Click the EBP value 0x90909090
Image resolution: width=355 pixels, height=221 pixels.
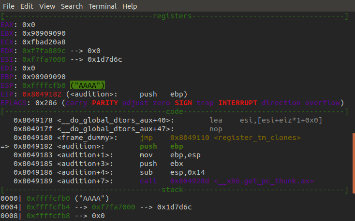(x=44, y=77)
